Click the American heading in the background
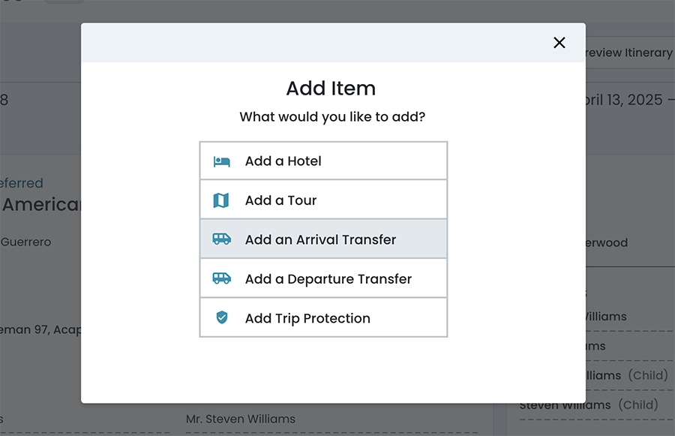675x436 pixels. pos(41,205)
